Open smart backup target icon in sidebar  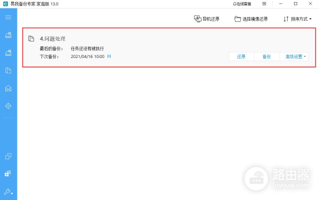[x=9, y=106]
